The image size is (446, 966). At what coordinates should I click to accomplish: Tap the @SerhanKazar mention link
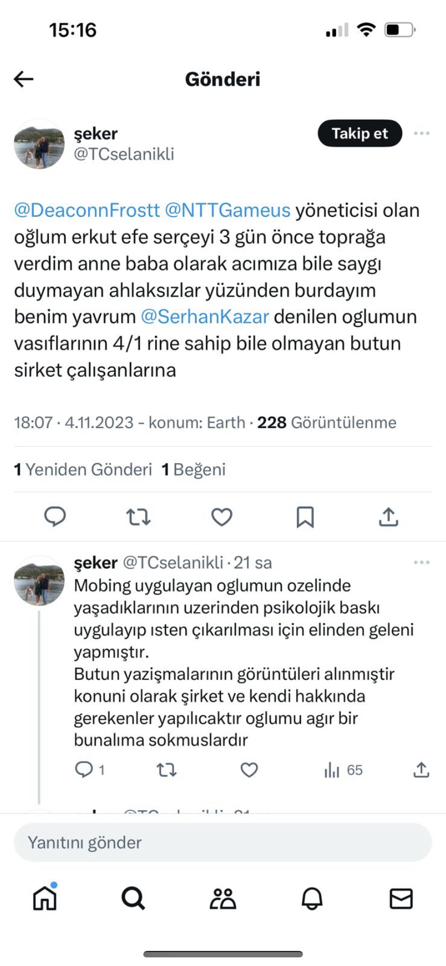205,316
